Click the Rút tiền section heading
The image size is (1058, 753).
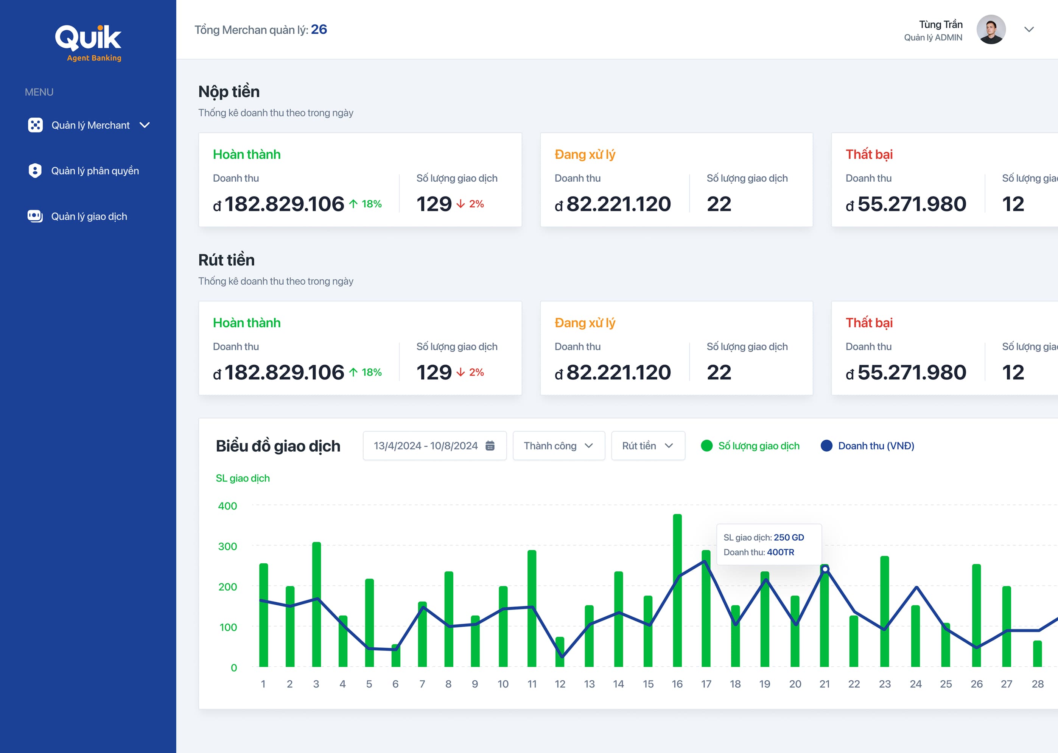[x=226, y=260]
